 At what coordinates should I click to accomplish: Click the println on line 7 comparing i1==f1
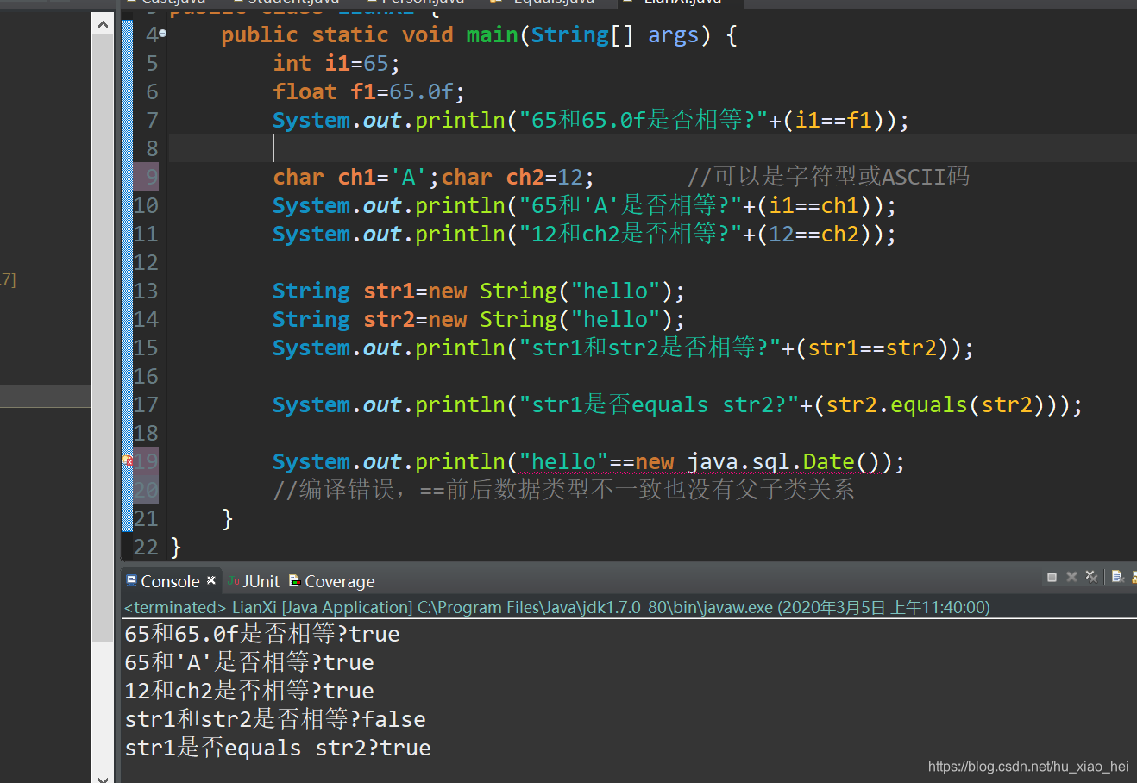click(591, 120)
